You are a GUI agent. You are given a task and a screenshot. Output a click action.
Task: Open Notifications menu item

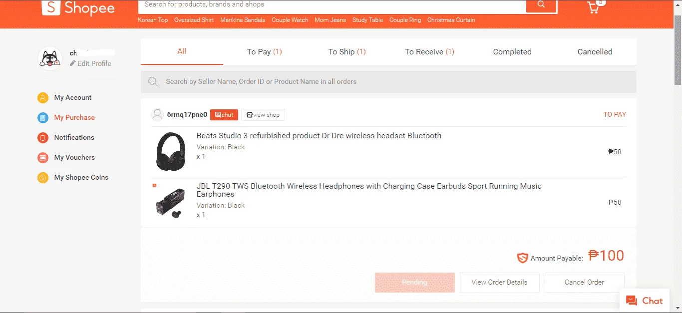click(74, 137)
